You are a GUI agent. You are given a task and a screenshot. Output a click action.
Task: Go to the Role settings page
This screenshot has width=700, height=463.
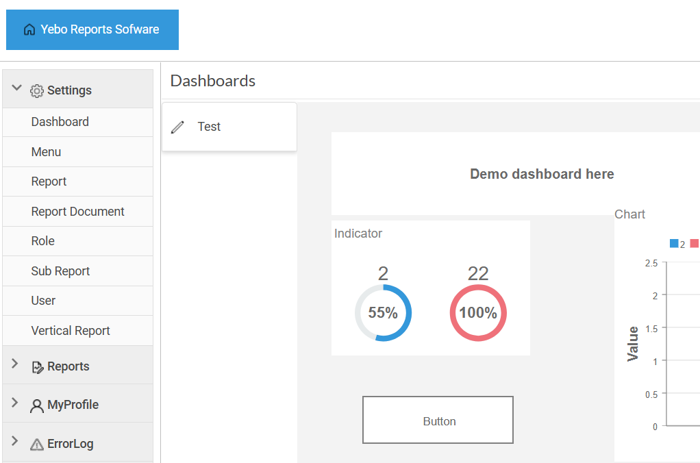pyautogui.click(x=77, y=241)
